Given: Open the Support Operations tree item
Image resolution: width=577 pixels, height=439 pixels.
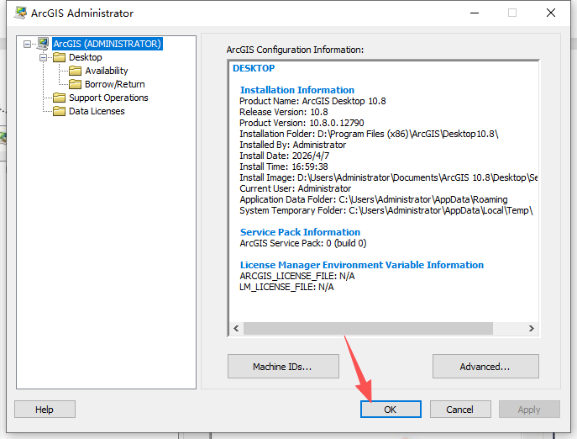Looking at the screenshot, I should [108, 98].
